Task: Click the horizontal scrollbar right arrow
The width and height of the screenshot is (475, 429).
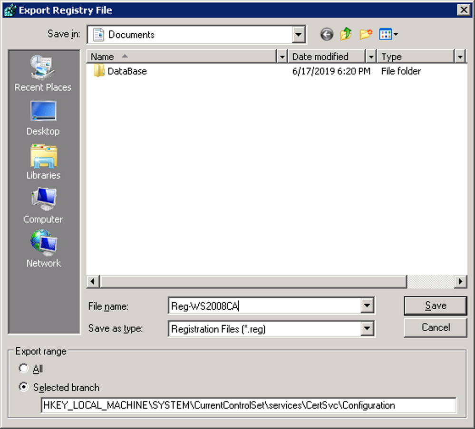Action: click(x=459, y=281)
